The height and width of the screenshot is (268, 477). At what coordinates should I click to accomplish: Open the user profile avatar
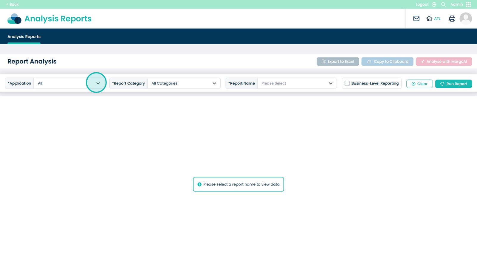tap(466, 18)
